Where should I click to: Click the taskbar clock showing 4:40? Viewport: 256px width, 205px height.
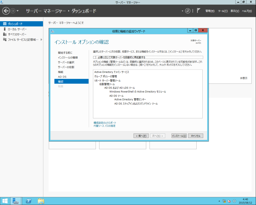pyautogui.click(x=245, y=201)
